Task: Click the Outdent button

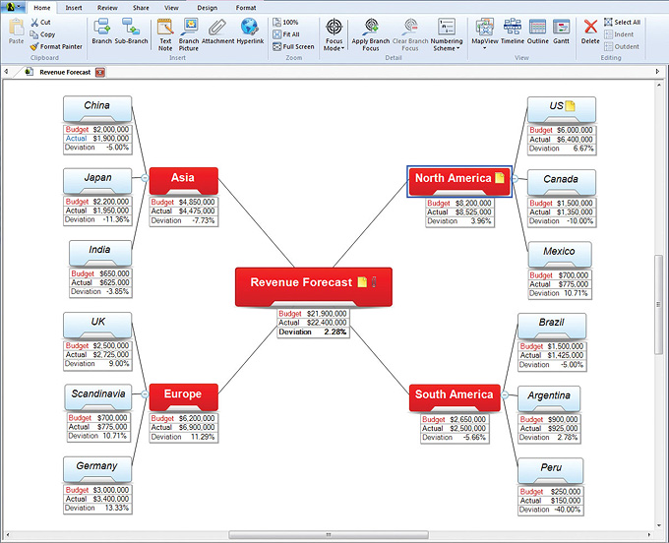Action: coord(622,46)
